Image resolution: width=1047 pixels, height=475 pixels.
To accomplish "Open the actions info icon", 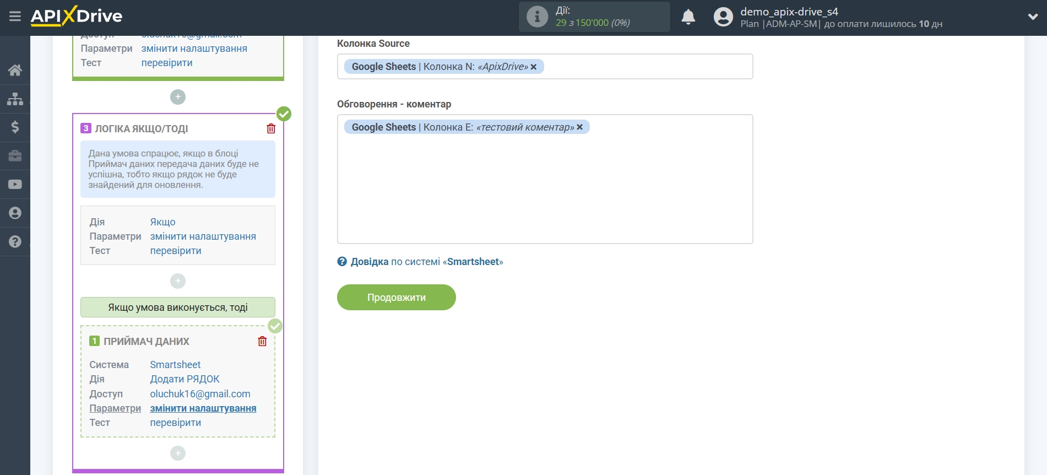I will (537, 17).
